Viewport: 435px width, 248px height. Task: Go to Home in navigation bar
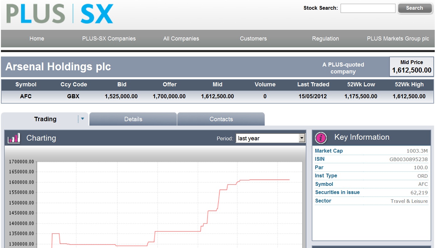(x=37, y=39)
